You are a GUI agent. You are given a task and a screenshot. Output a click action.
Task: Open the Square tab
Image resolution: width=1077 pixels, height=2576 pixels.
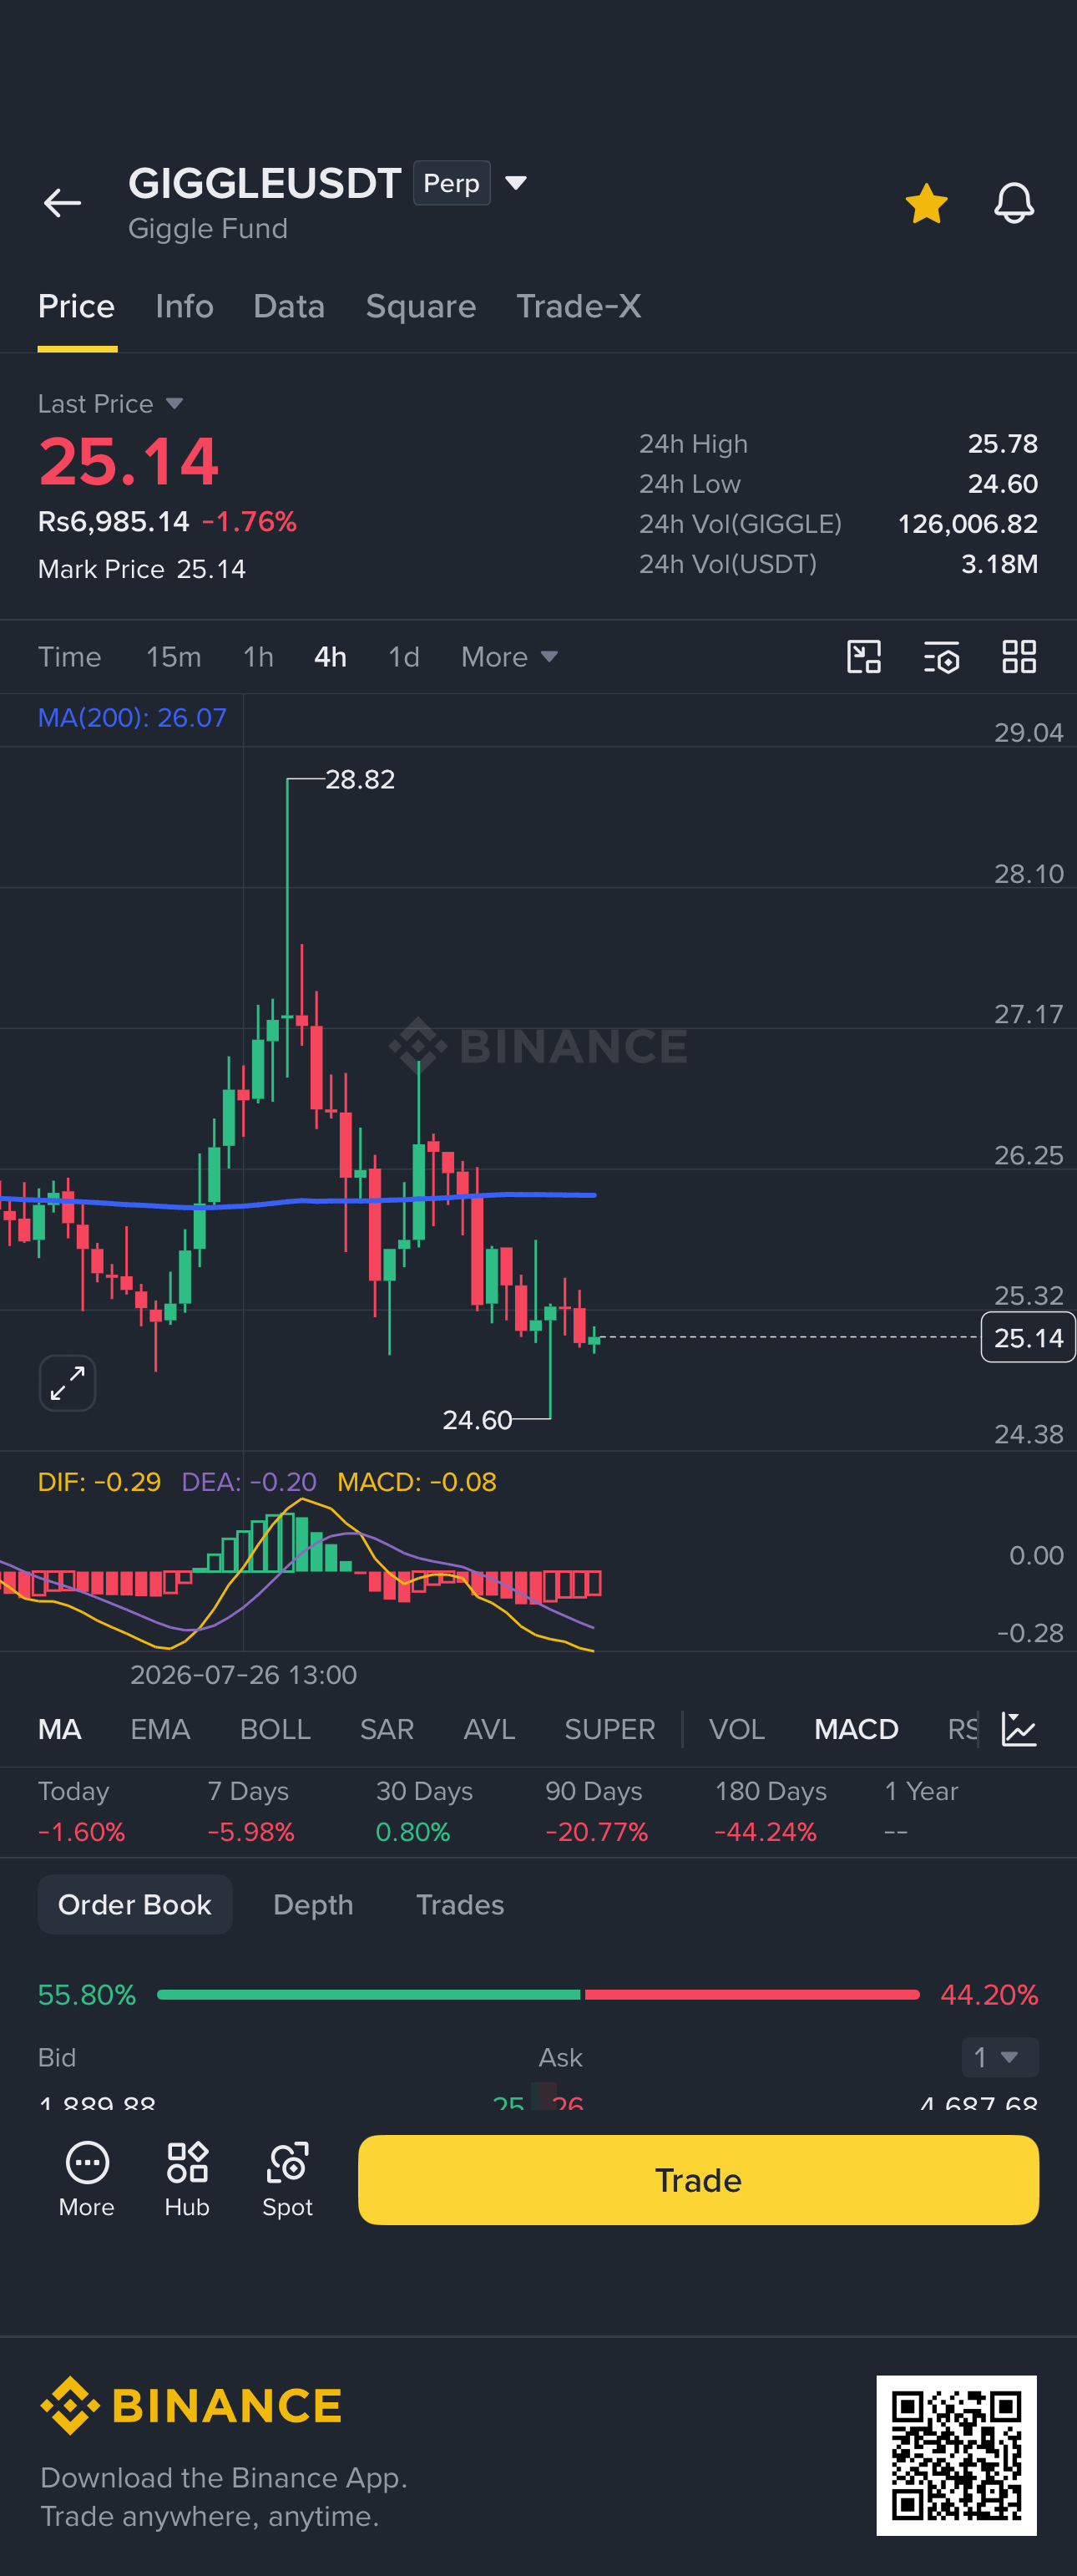(x=421, y=306)
